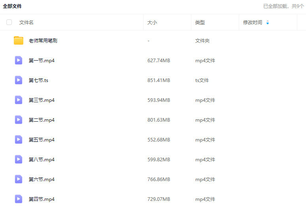Open the file named 第一节.mp4

42,61
